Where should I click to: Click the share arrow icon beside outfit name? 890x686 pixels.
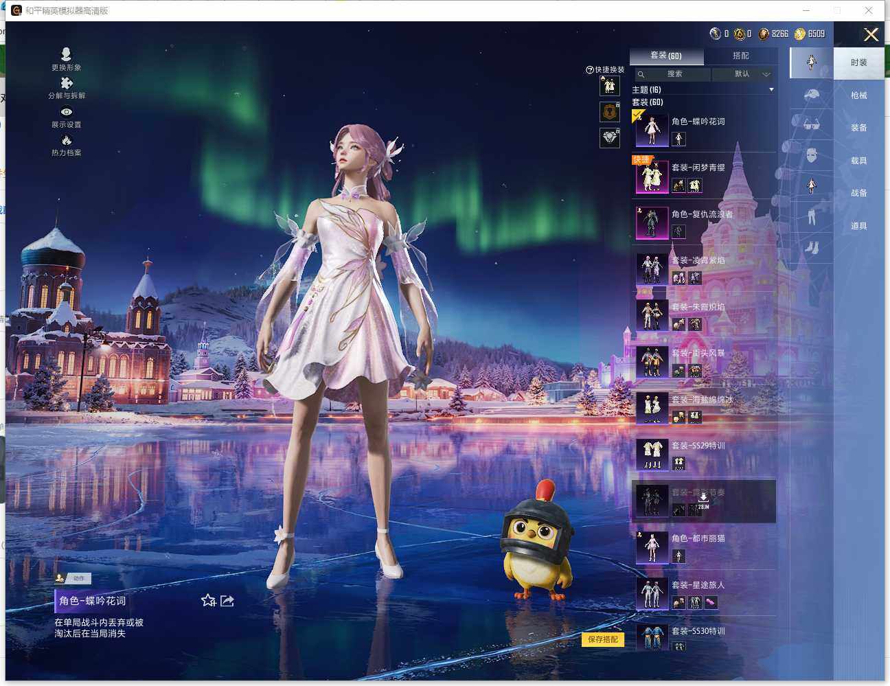(x=227, y=601)
